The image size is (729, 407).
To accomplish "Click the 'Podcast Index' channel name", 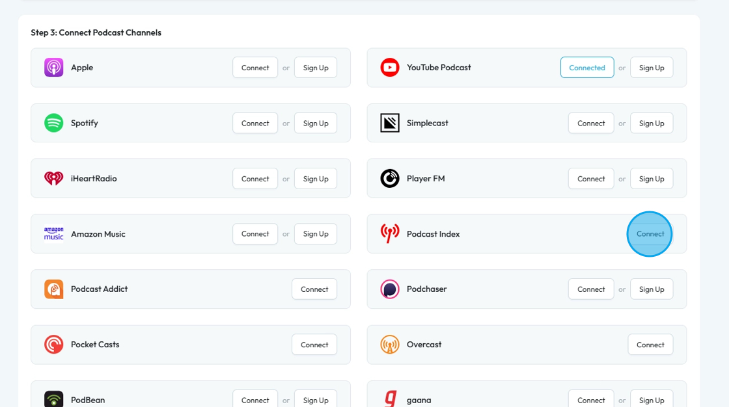I will [433, 233].
